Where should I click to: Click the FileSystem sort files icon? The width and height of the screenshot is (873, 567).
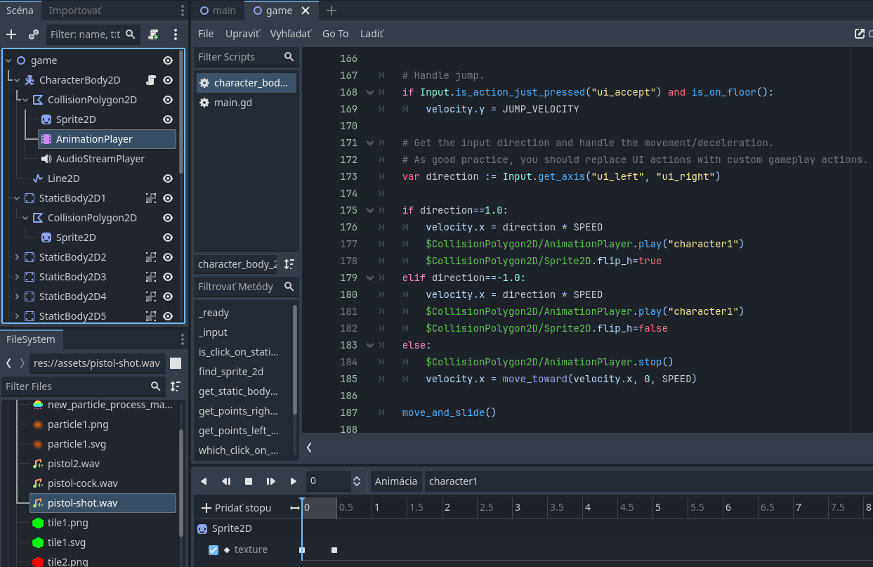click(176, 386)
